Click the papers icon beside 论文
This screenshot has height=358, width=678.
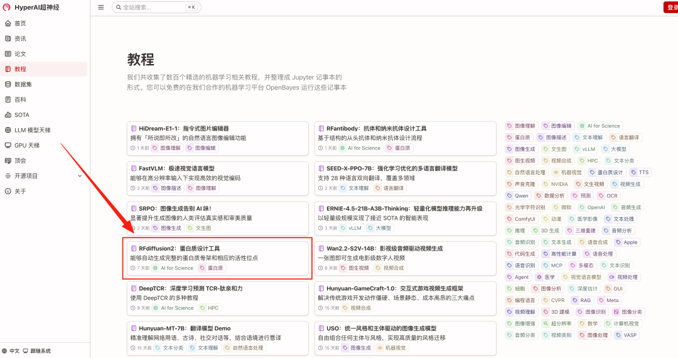(x=8, y=53)
